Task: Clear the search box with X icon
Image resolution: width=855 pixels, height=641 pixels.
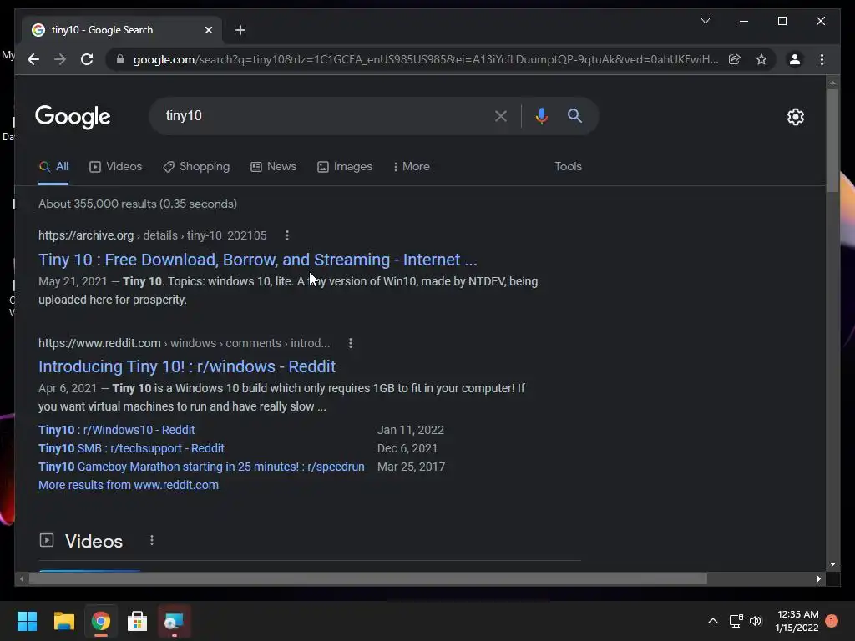Action: click(501, 115)
